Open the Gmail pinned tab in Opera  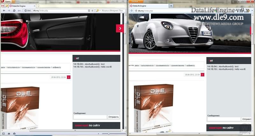pyautogui.click(x=3, y=6)
